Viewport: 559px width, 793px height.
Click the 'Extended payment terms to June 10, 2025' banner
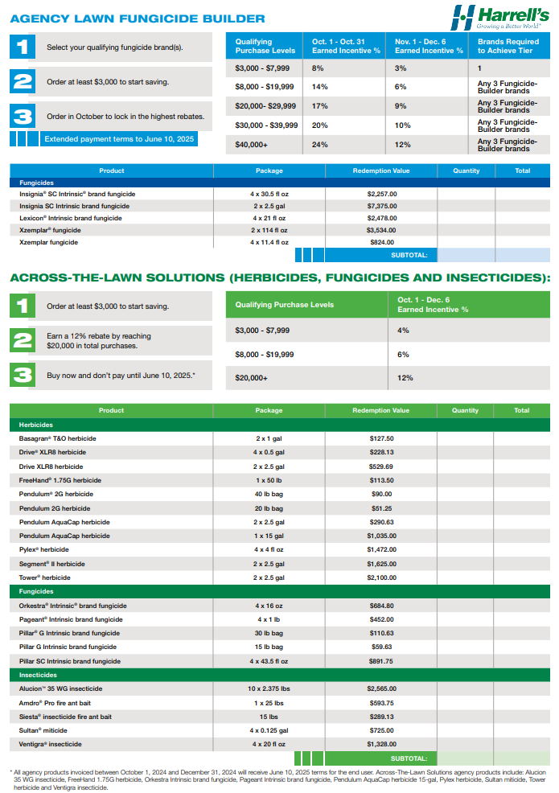tap(119, 139)
